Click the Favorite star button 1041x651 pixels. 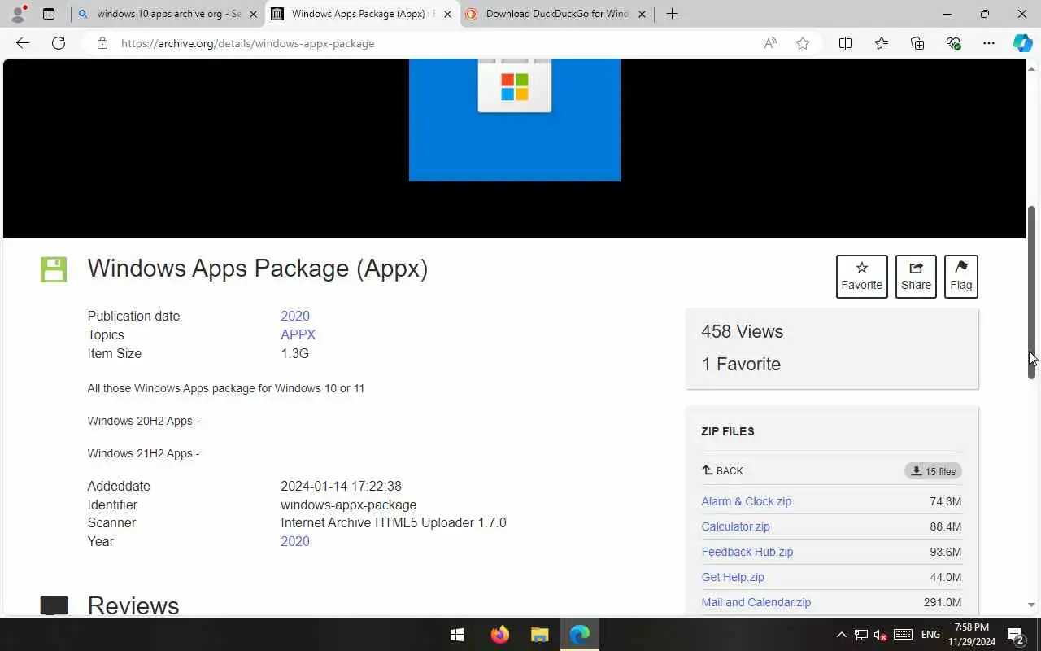[x=861, y=277]
